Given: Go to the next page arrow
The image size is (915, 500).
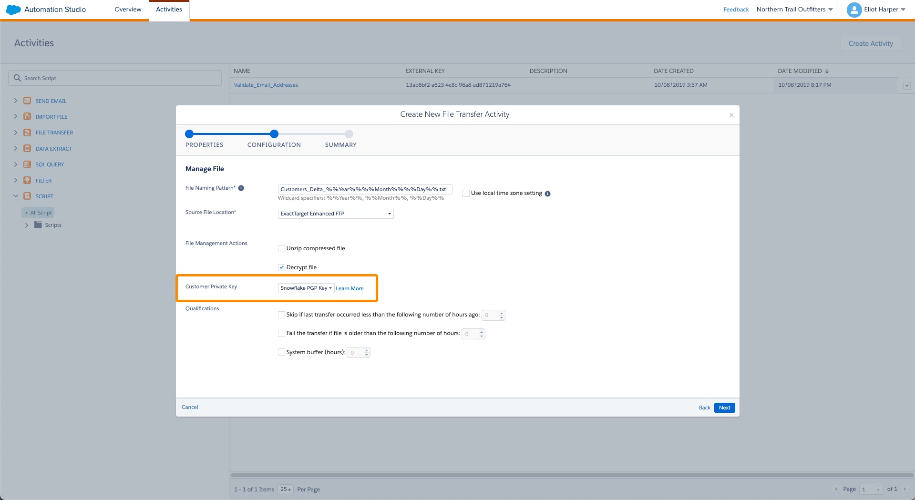Looking at the screenshot, I should click(904, 489).
